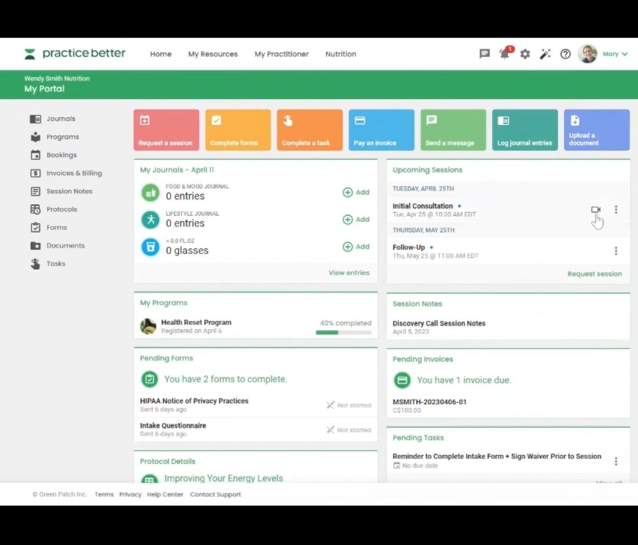Open the Intake Questionnaire form
Viewport: 638px width, 545px height.
[x=173, y=426]
